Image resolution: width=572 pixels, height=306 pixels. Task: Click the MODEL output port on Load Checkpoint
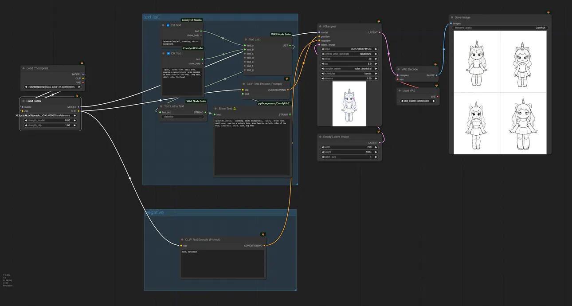83,74
